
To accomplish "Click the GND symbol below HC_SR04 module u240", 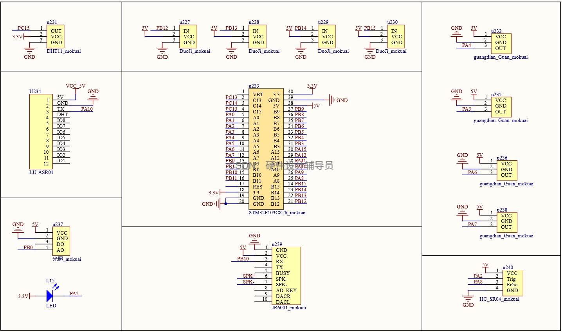I will 468,298.
